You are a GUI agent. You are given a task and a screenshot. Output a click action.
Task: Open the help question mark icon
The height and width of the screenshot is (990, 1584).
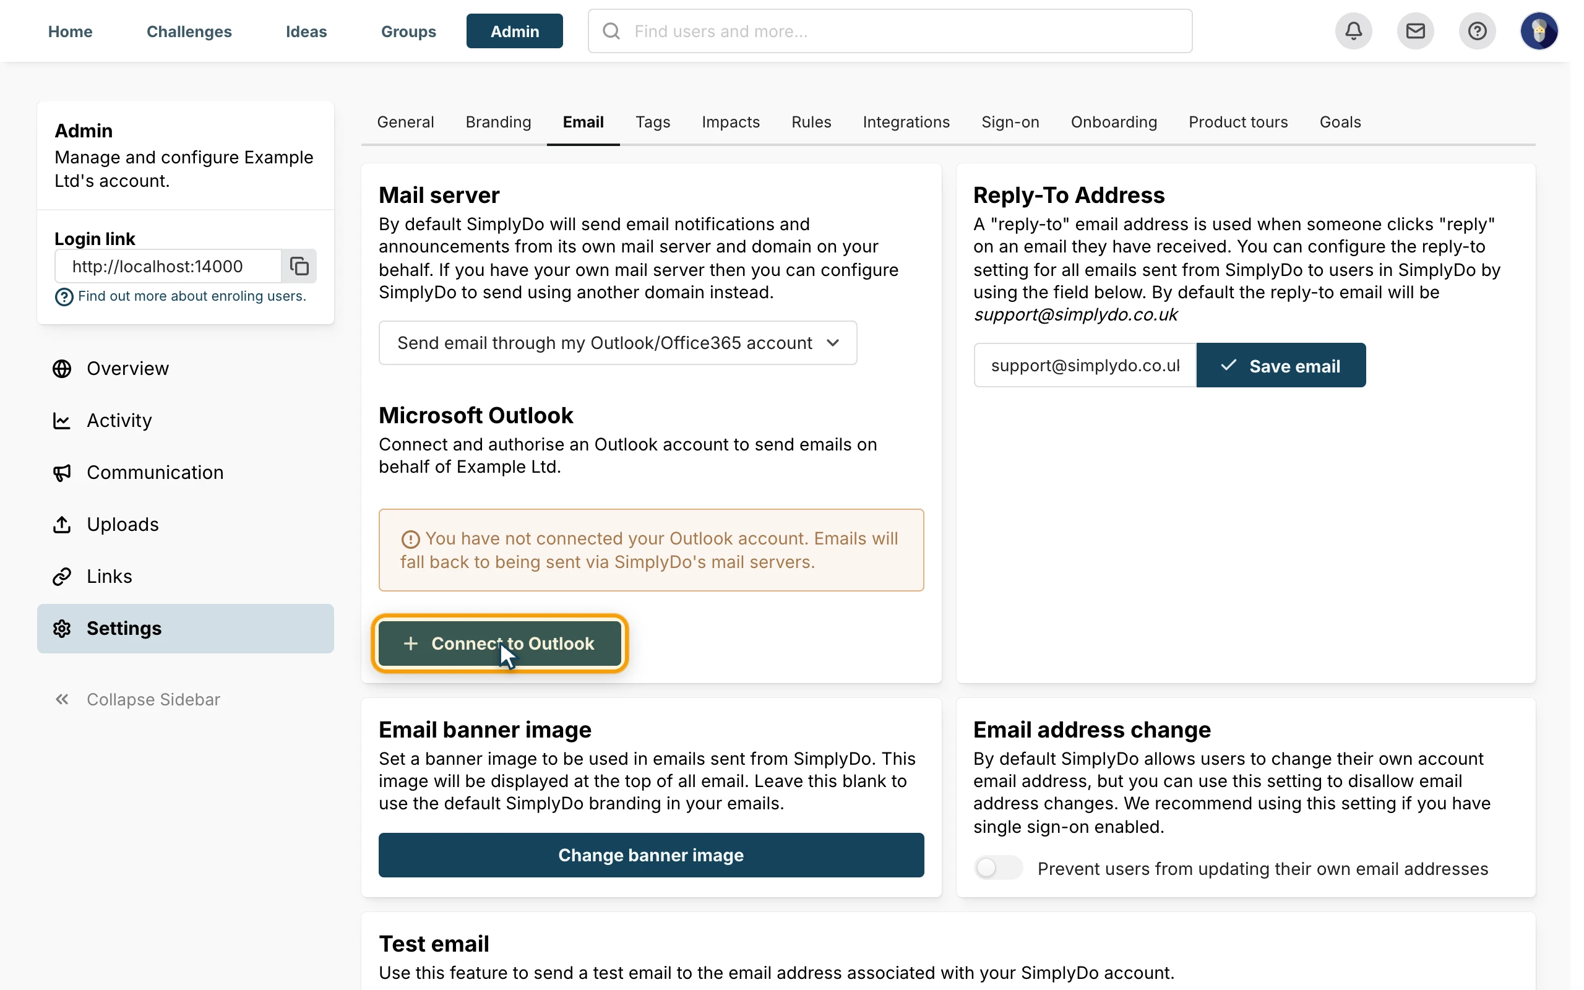(x=1478, y=31)
